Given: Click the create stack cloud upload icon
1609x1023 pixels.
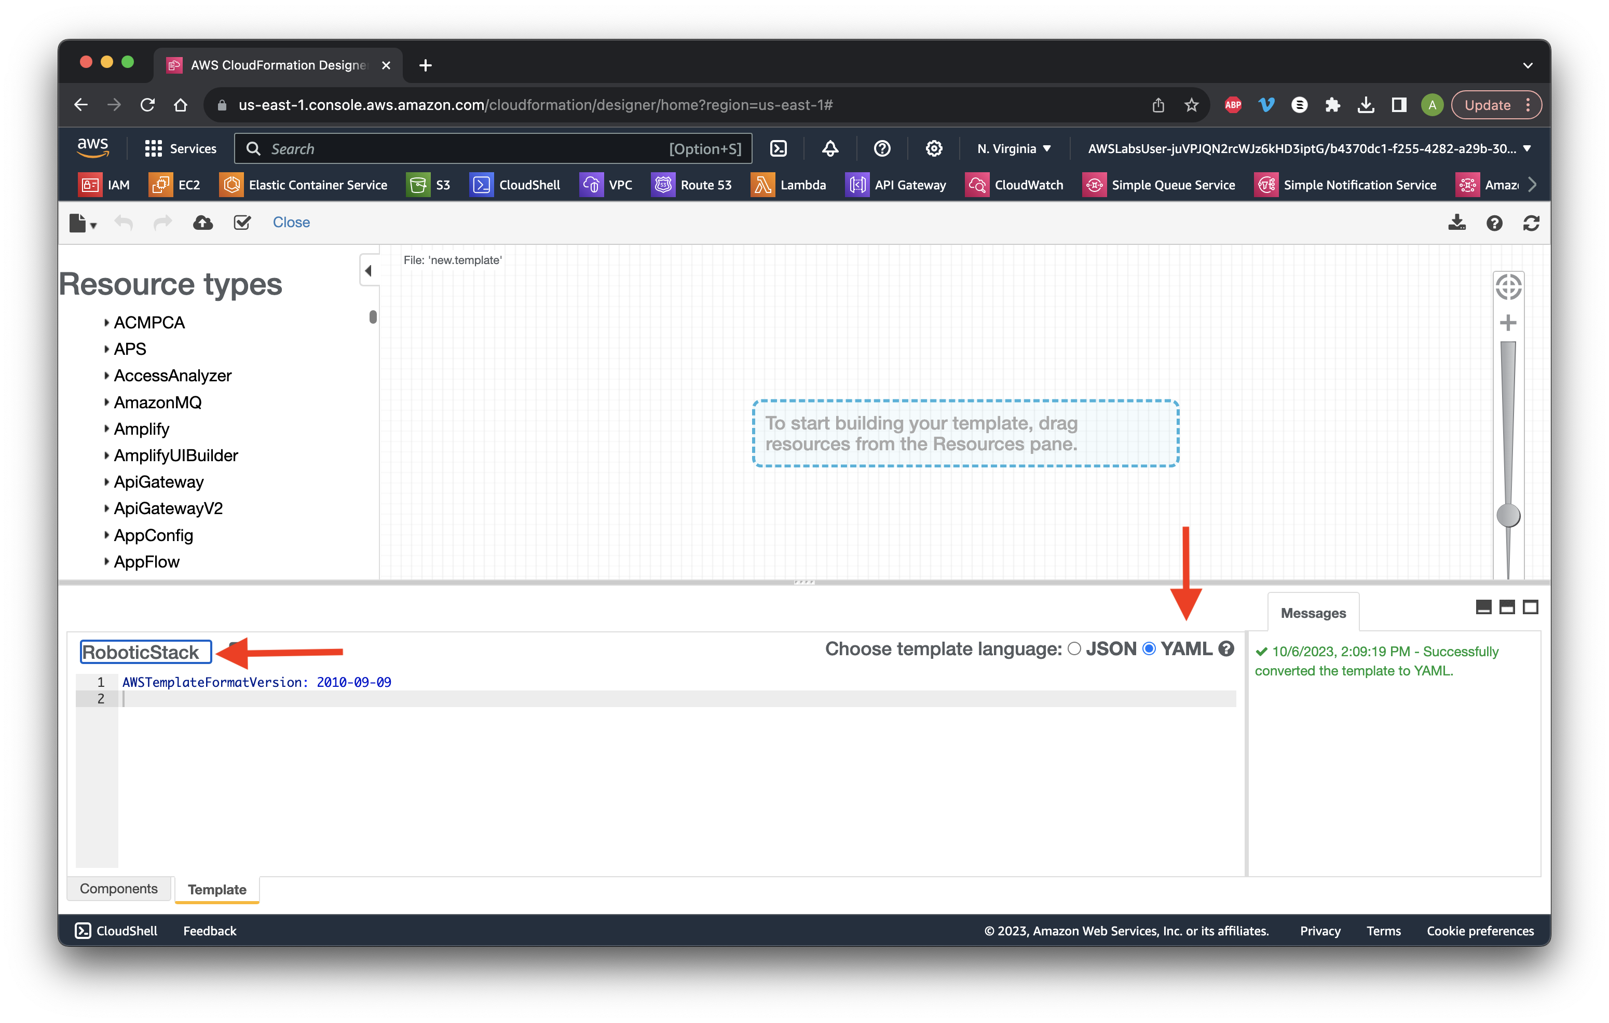Looking at the screenshot, I should point(202,223).
